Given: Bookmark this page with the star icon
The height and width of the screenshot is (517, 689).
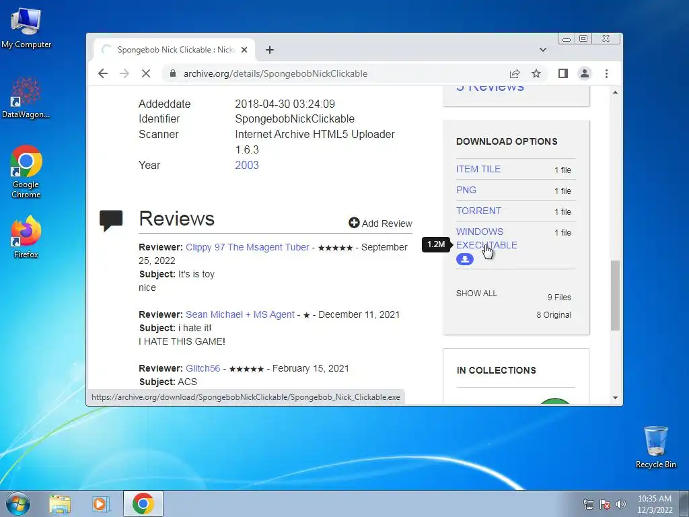Looking at the screenshot, I should click(536, 73).
